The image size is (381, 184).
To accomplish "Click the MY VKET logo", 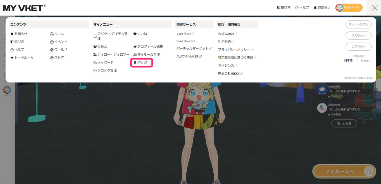I will pyautogui.click(x=24, y=8).
